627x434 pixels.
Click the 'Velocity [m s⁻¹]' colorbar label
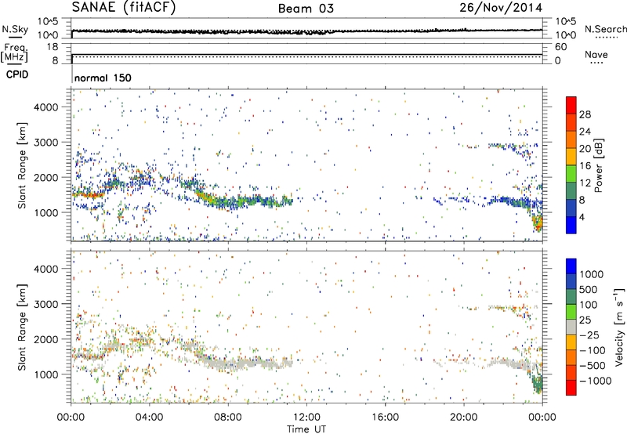click(x=619, y=327)
